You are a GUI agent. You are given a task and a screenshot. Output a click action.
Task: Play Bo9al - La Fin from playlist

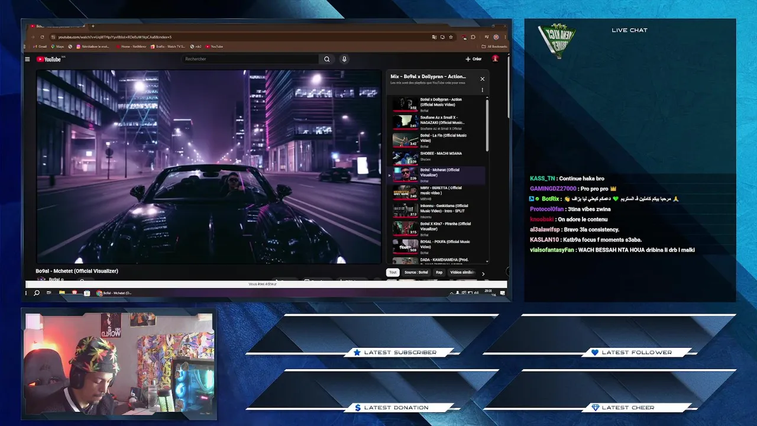(x=438, y=140)
